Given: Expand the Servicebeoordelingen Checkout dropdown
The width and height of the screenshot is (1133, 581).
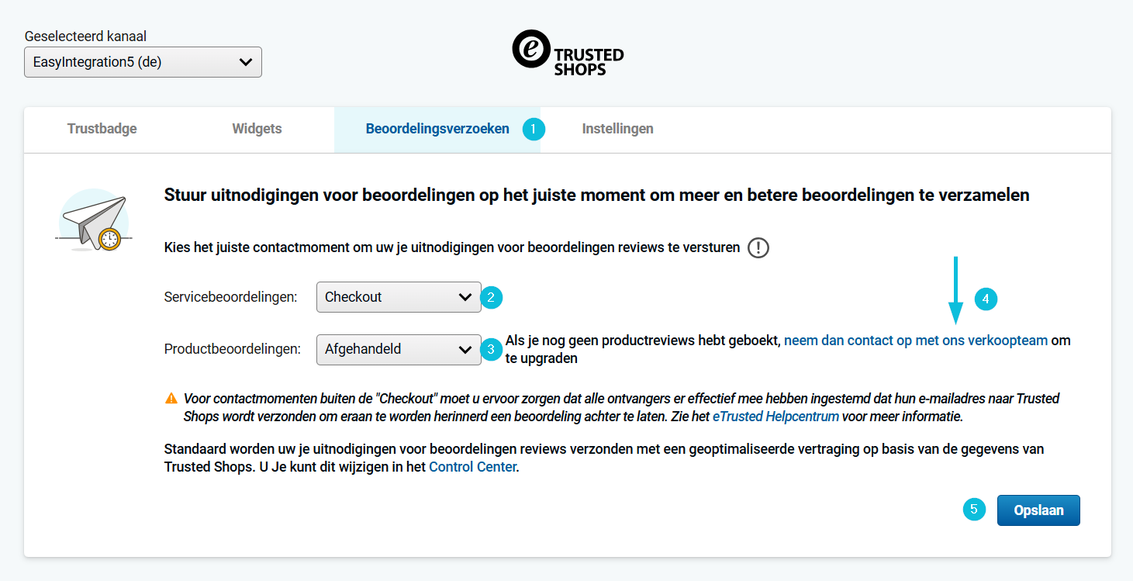Looking at the screenshot, I should (399, 297).
